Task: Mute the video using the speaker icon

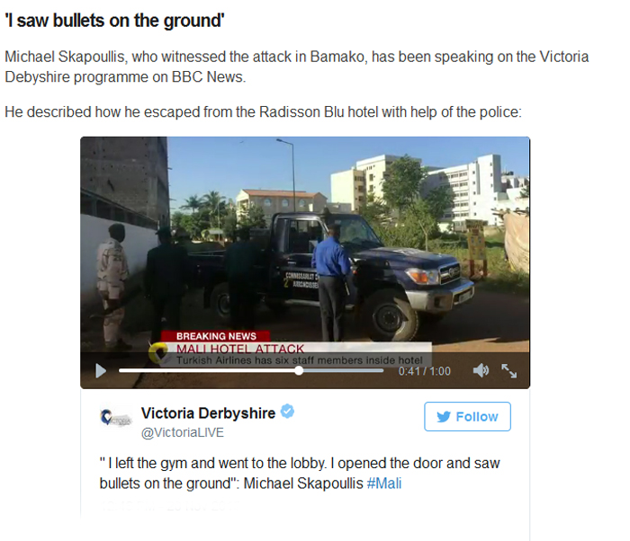Action: pos(481,370)
